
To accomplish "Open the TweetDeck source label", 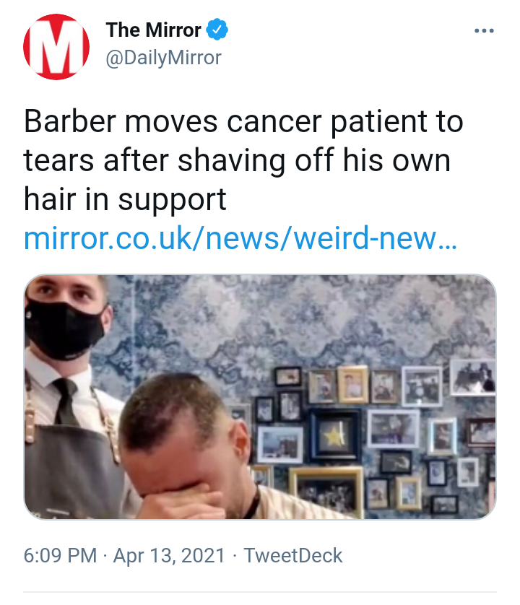I will (x=293, y=556).
